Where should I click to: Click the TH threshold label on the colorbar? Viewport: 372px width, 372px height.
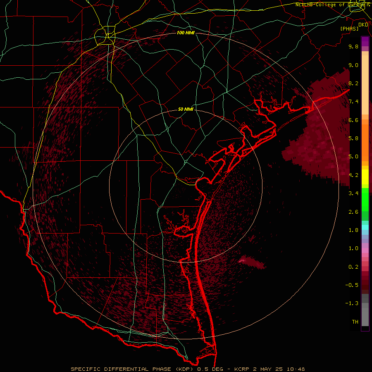355,322
